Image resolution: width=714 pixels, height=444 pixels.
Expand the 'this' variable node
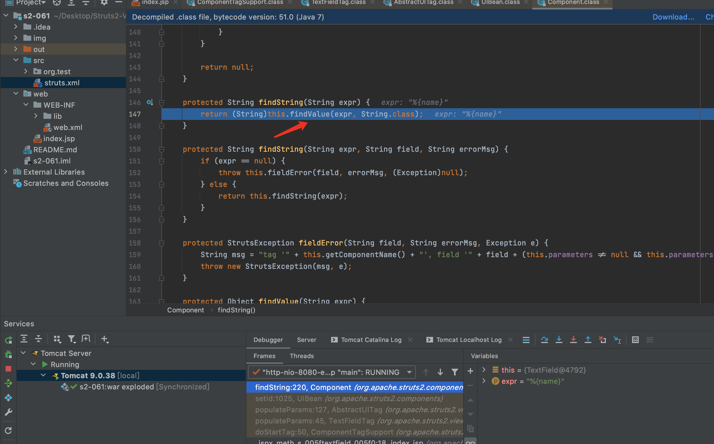click(x=484, y=370)
